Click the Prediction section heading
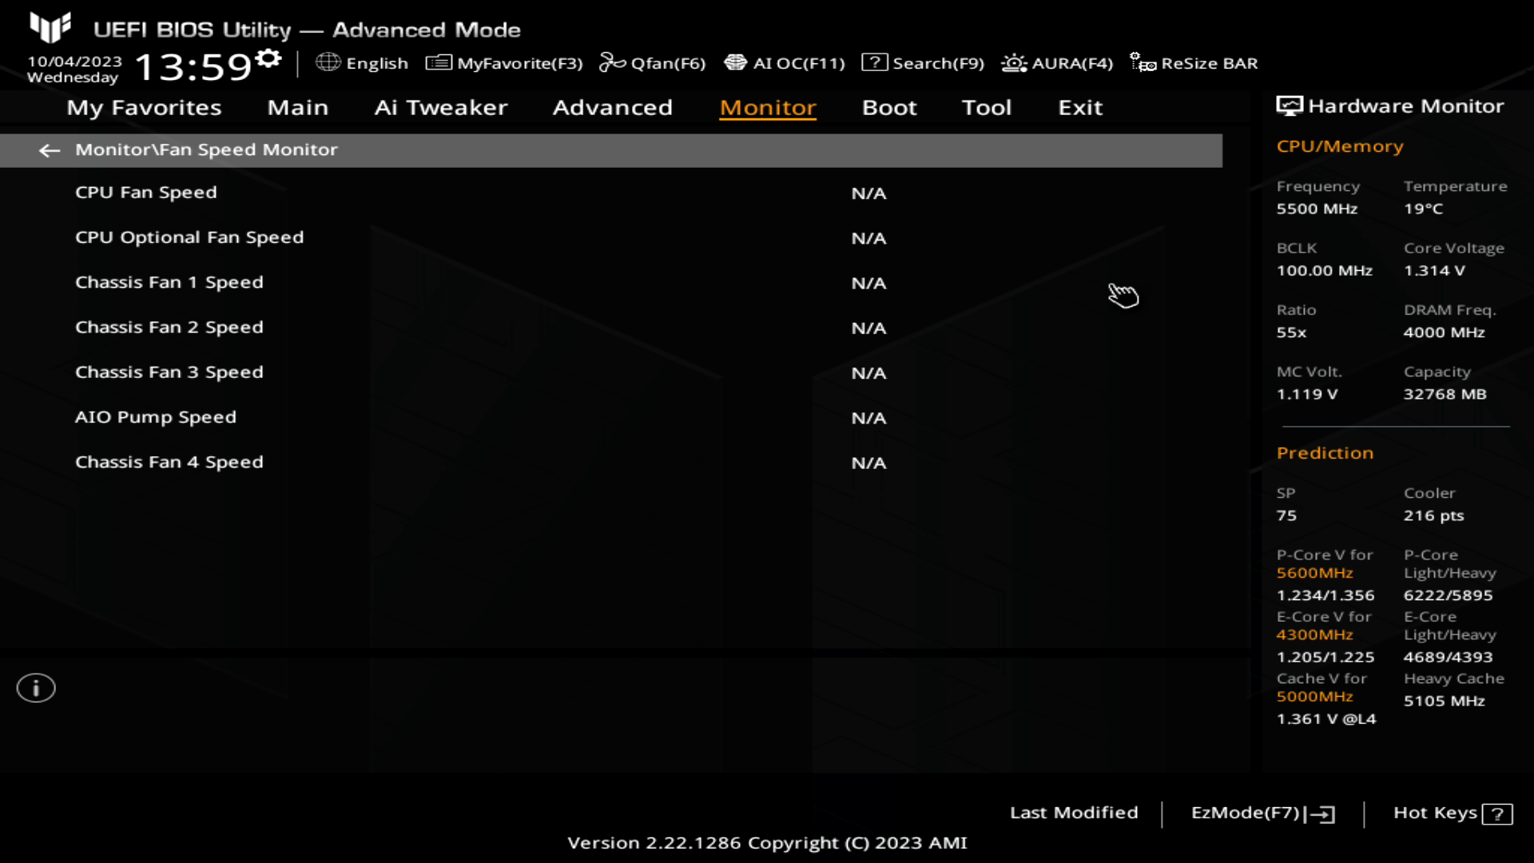 click(1325, 453)
